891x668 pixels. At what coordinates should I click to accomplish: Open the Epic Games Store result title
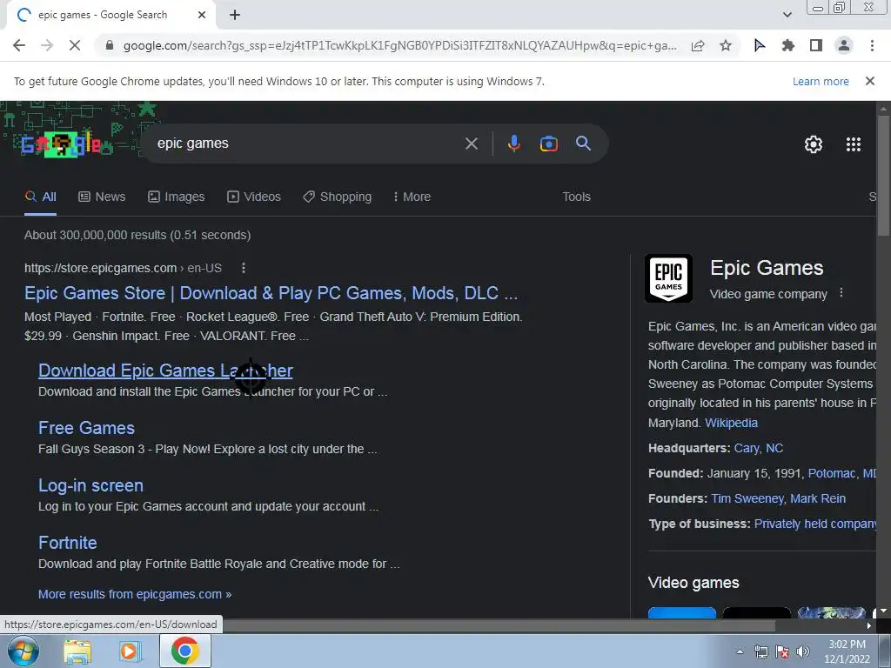point(271,293)
